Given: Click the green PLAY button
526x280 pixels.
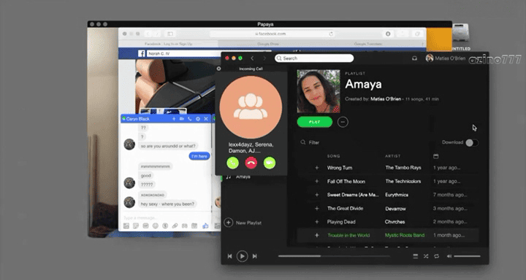Looking at the screenshot, I should (x=315, y=122).
